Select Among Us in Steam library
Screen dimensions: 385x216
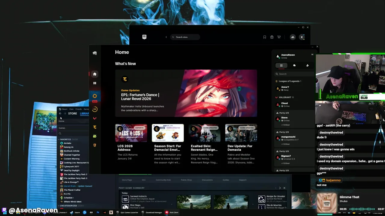(x=68, y=147)
